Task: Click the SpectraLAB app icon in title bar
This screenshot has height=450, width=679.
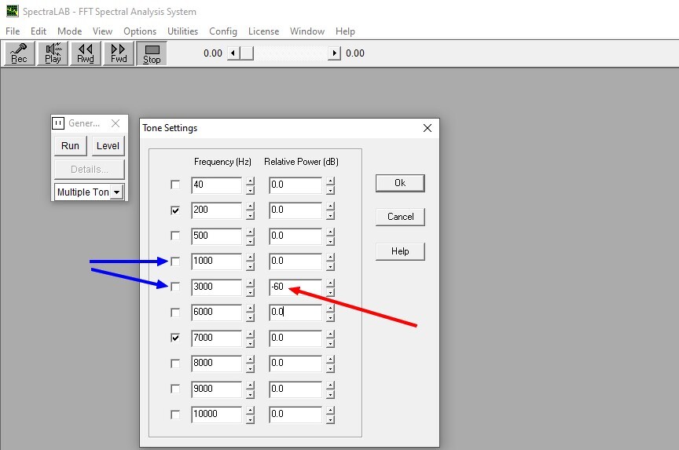Action: pyautogui.click(x=13, y=11)
